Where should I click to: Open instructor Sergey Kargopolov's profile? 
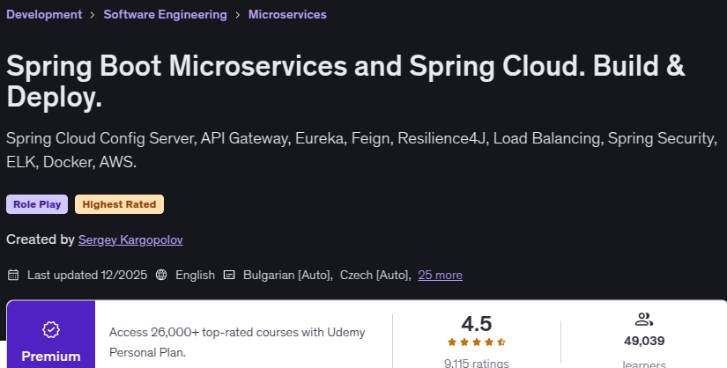pos(130,239)
